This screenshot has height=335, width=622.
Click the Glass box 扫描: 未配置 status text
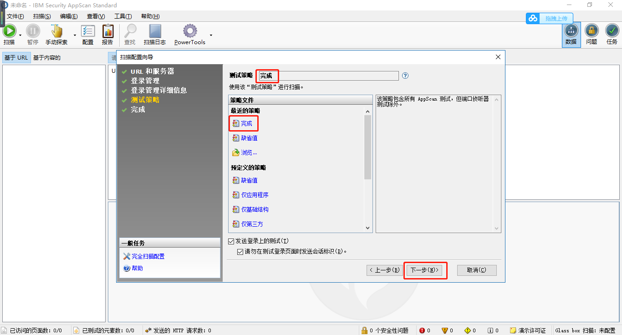[585, 330]
